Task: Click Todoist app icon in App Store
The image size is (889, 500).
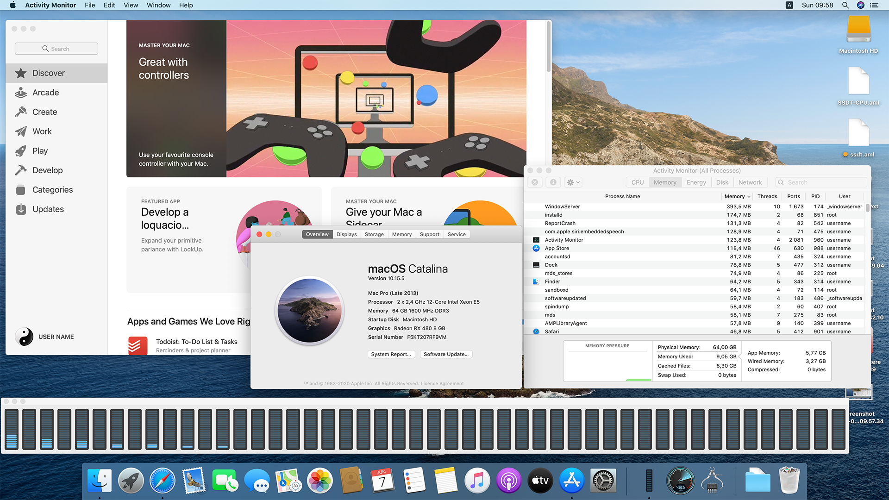Action: point(138,346)
